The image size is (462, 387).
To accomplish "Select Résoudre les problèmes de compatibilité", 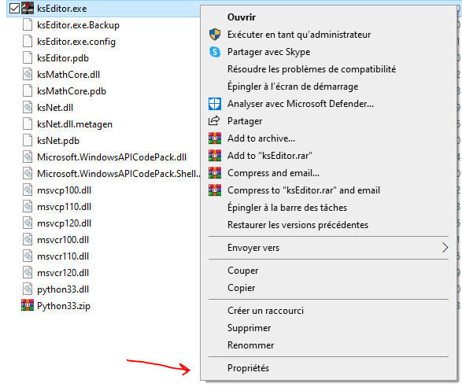I will tap(312, 69).
